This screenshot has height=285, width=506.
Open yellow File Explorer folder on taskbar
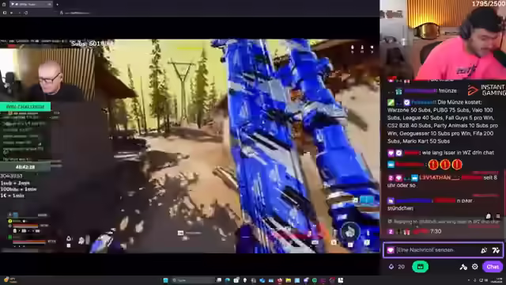(x=288, y=280)
